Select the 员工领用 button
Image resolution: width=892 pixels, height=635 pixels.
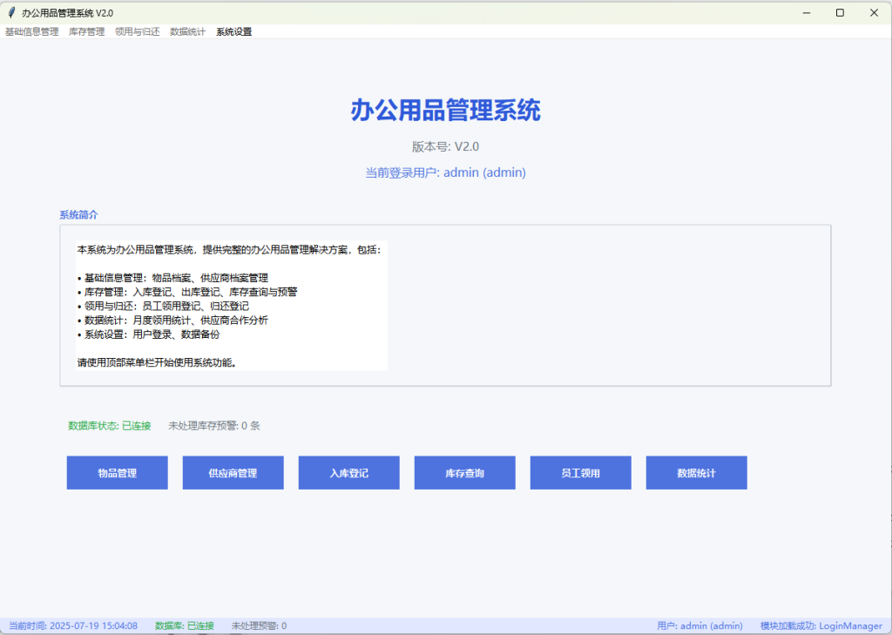[581, 473]
